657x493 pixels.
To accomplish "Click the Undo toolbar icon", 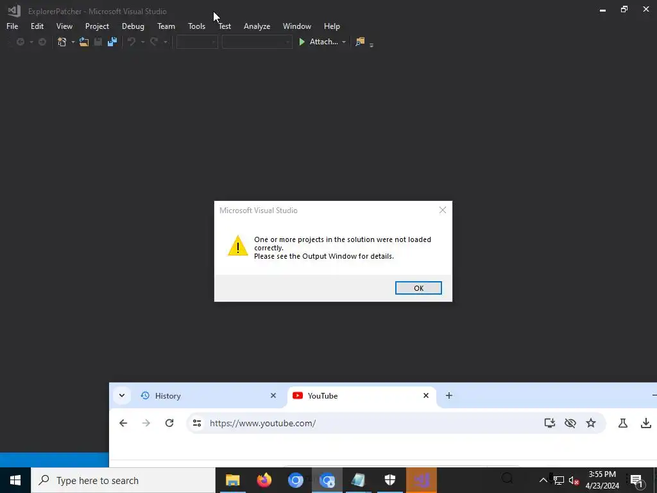I will tap(132, 42).
